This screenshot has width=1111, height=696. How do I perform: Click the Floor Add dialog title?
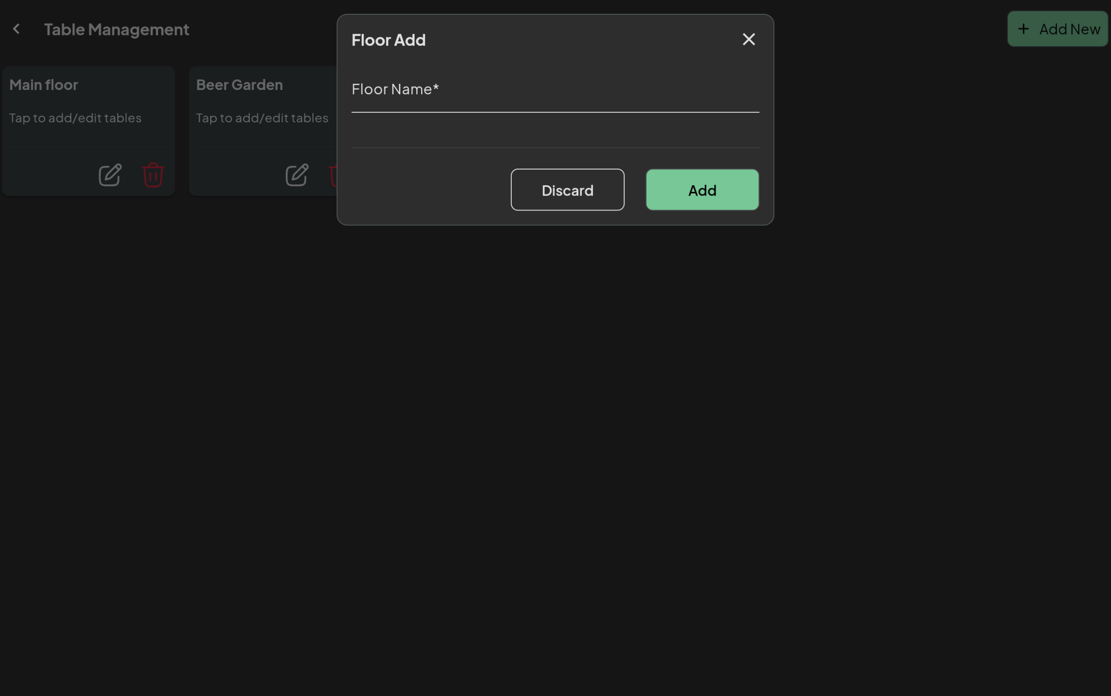coord(388,40)
